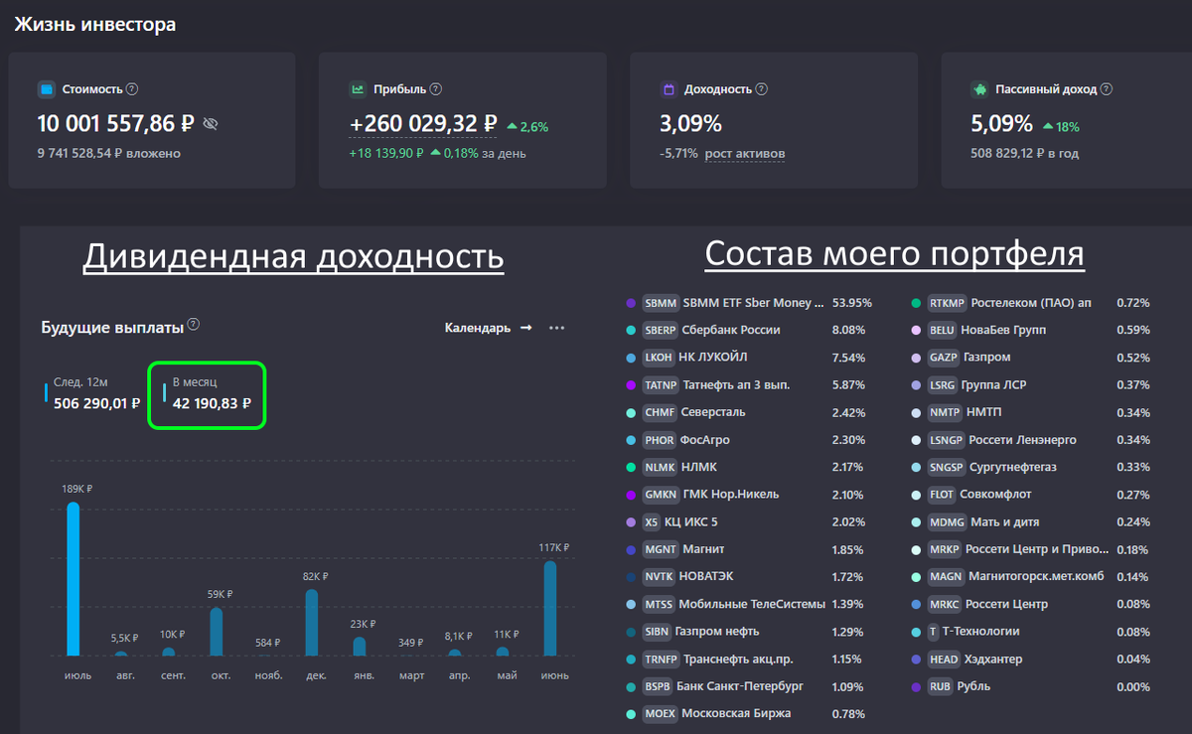Viewport: 1192px width, 734px height.
Task: Open the three-dot menu of Будущие выплаты
Action: click(556, 328)
